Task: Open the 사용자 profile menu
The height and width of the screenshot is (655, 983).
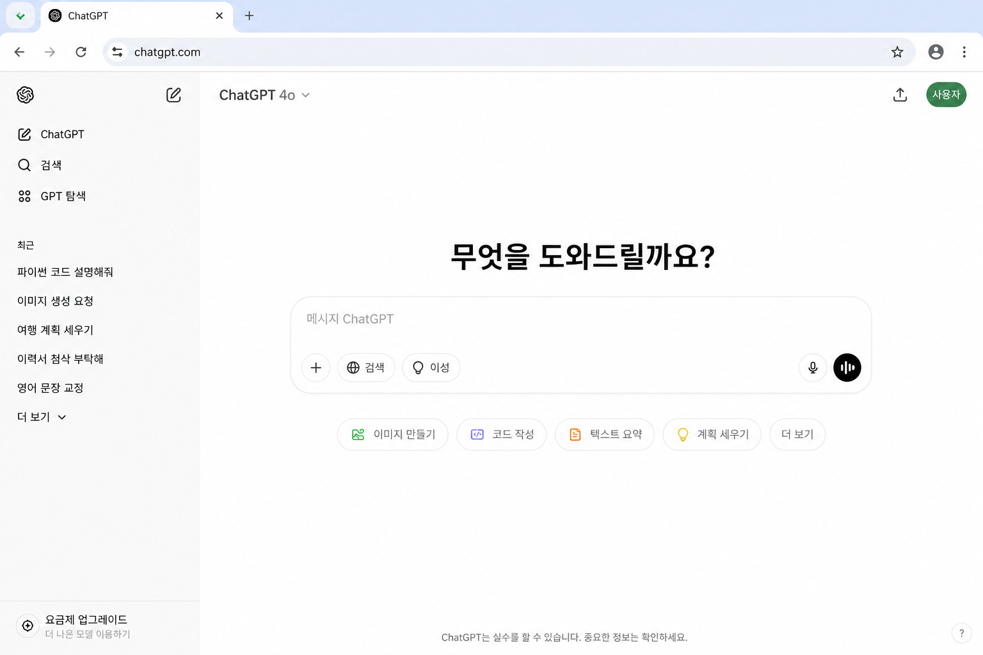Action: [946, 95]
